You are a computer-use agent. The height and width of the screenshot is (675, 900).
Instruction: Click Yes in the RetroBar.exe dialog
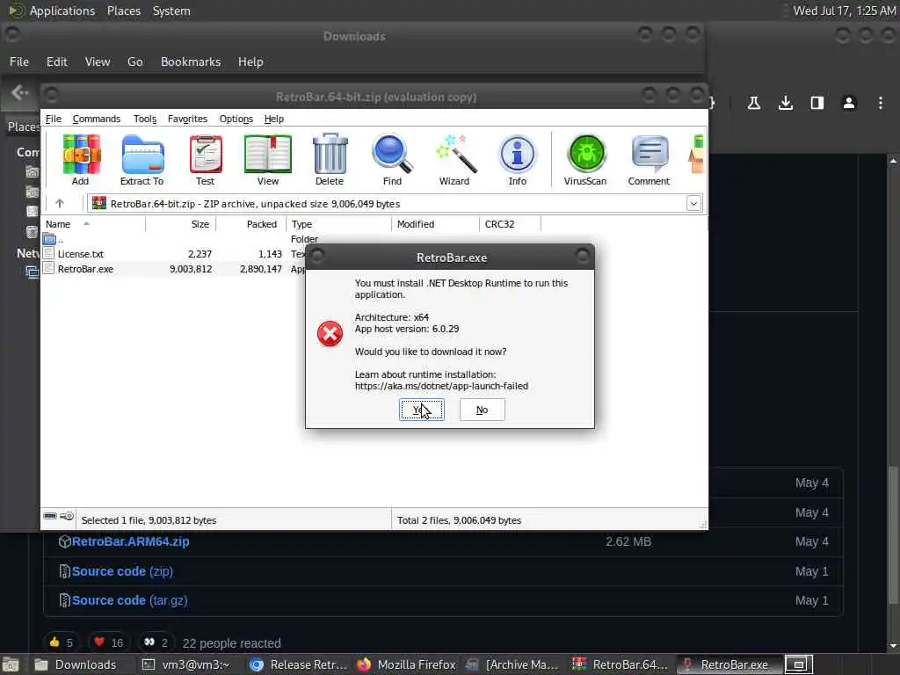[421, 410]
